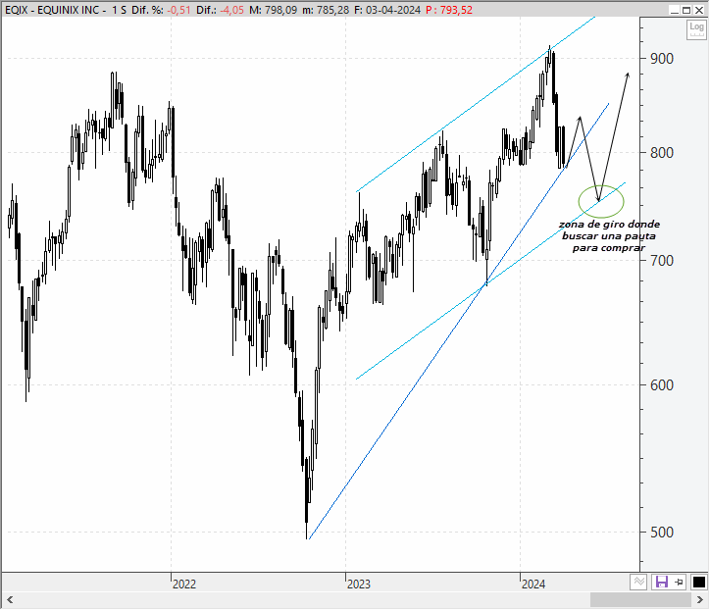Viewport: 710px width, 610px height.
Task: Click the M: 798,09 high value
Action: tap(273, 10)
